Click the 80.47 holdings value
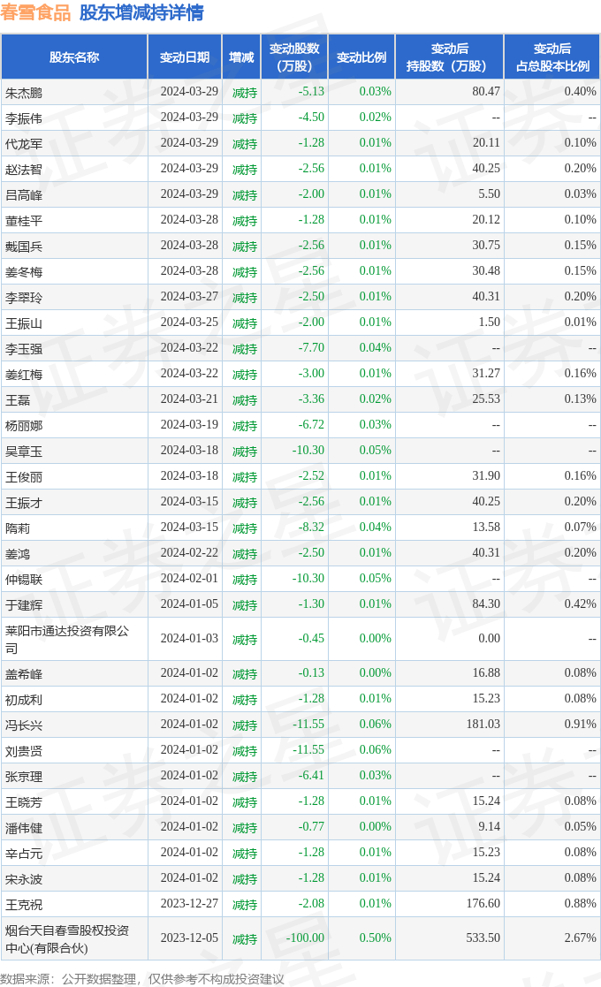 486,92
